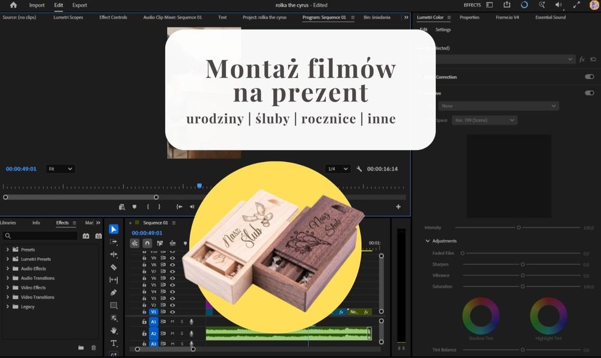Open the progress dashboard circle icon
This screenshot has width=601, height=358.
(x=524, y=5)
